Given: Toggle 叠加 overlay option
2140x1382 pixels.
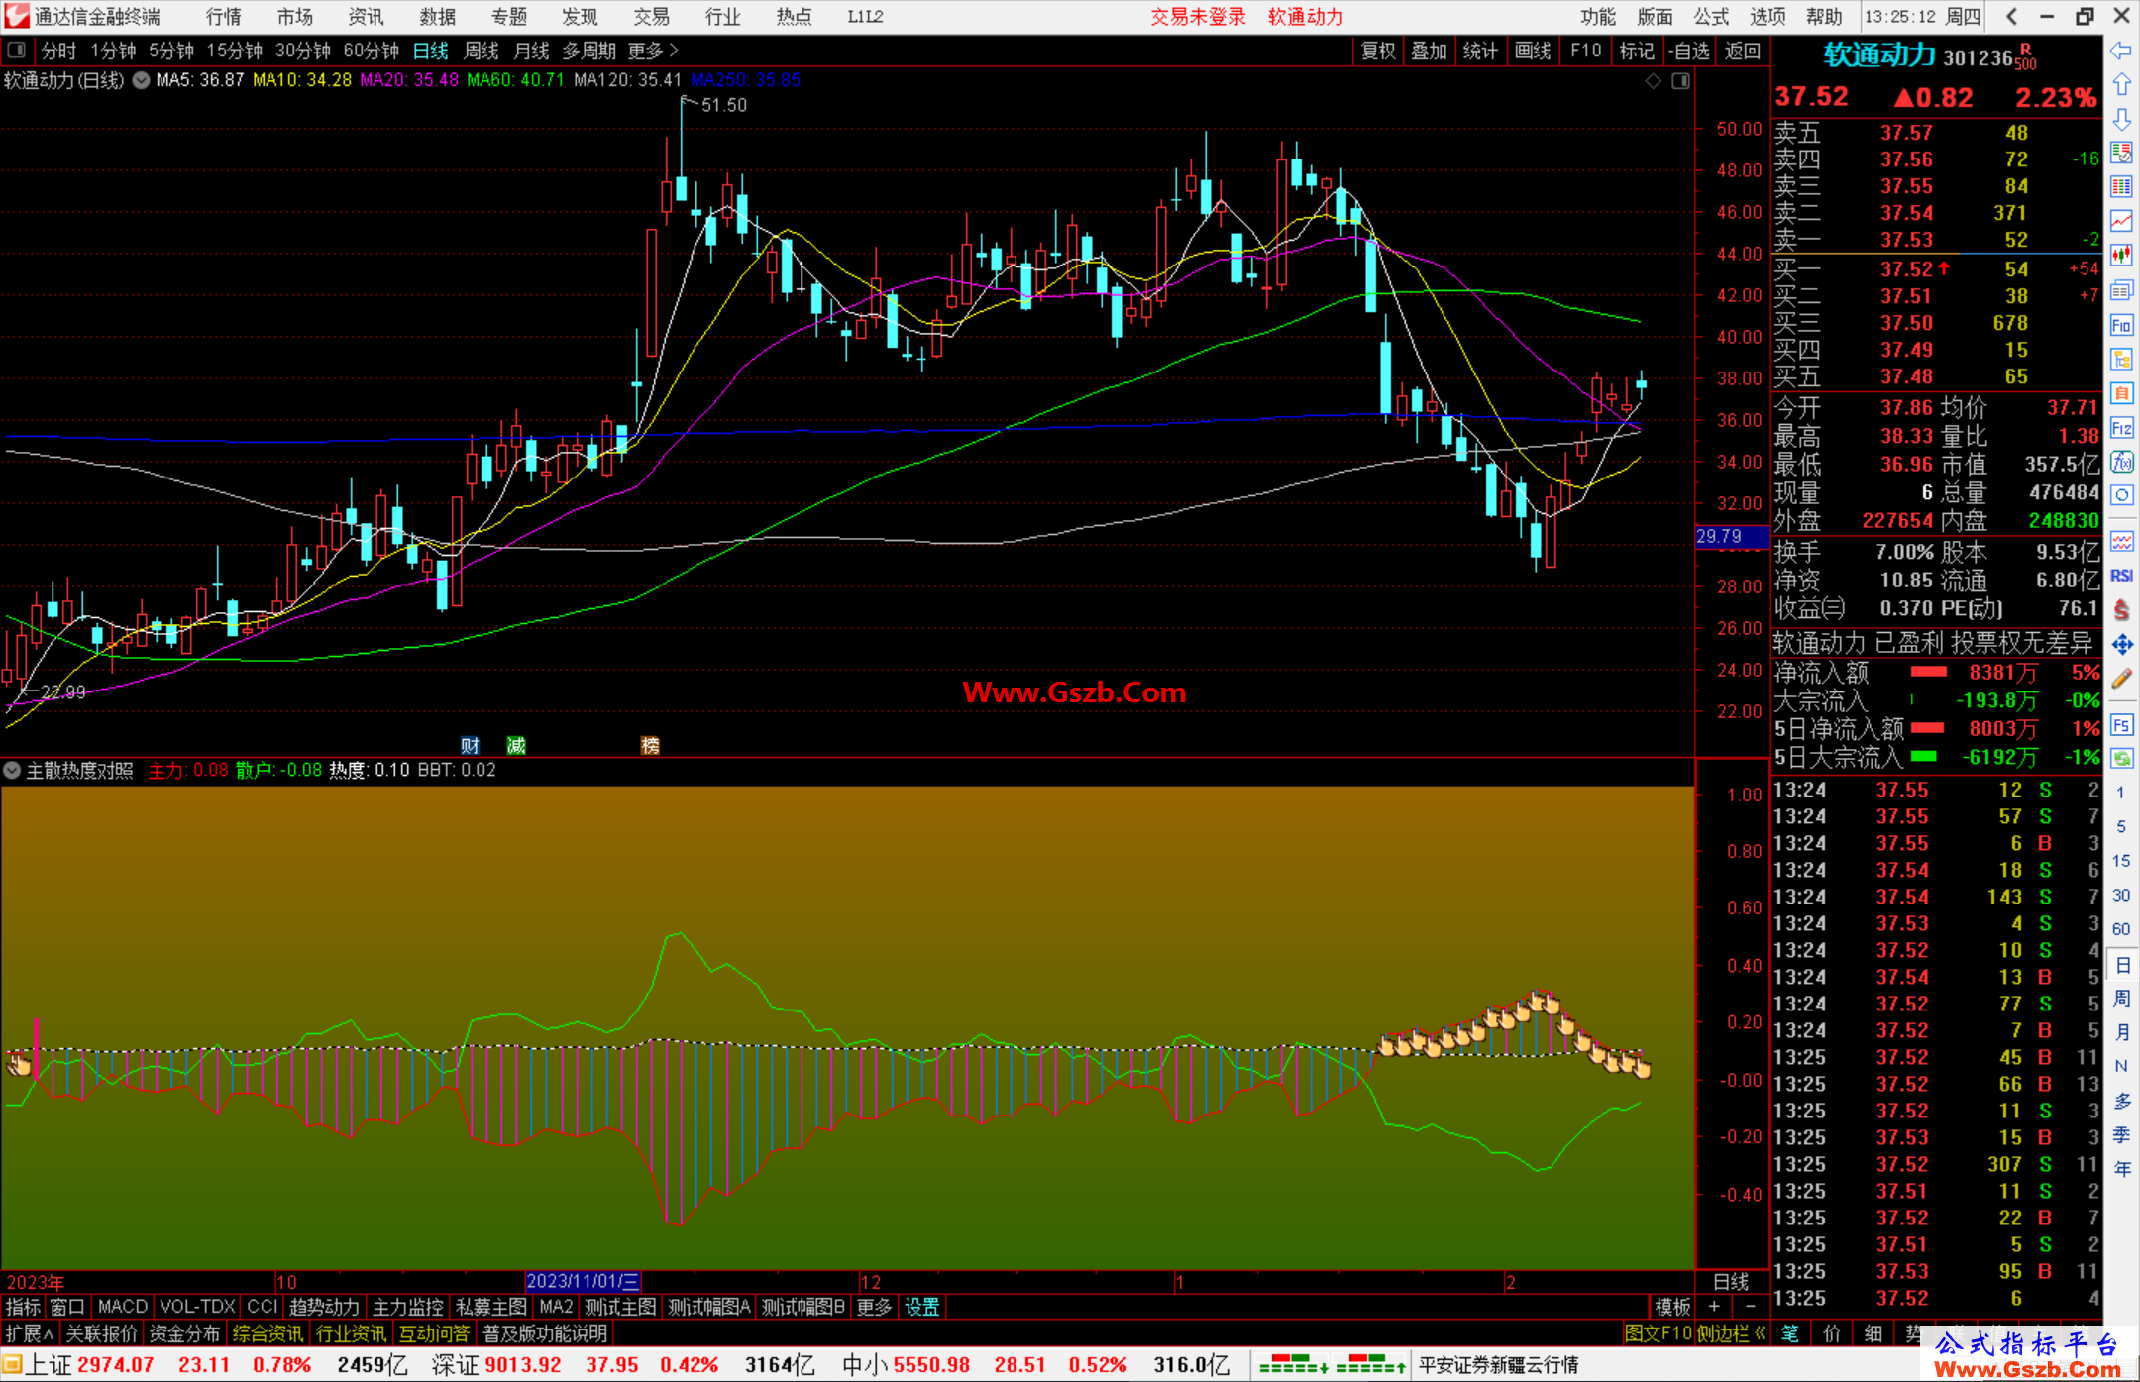Looking at the screenshot, I should point(1429,51).
